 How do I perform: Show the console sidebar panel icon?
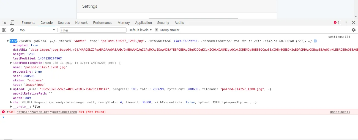pos(4,30)
